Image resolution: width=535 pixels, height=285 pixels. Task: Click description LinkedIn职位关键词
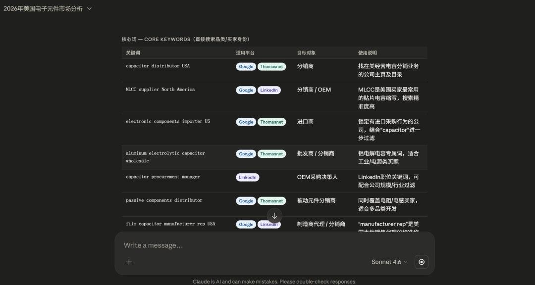click(x=389, y=182)
